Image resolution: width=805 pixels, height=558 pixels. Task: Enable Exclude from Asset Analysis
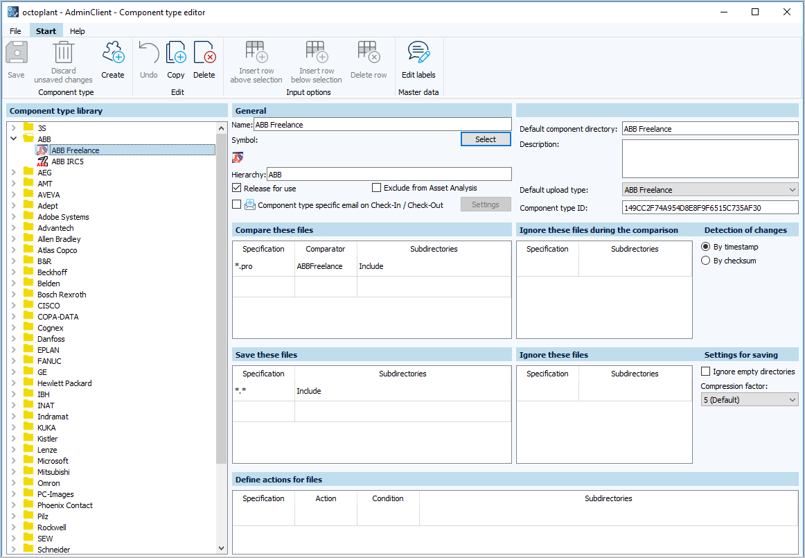click(x=377, y=187)
